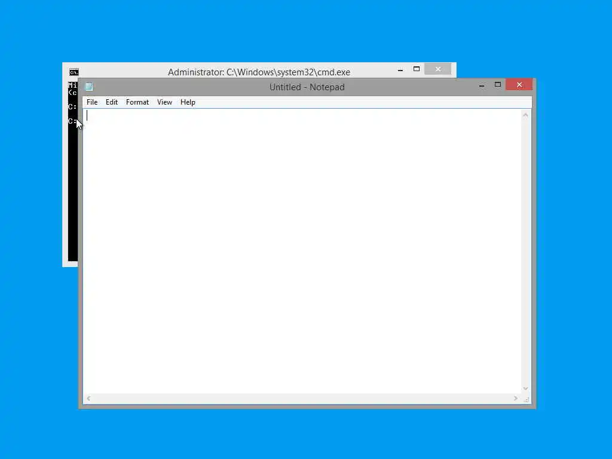Maximize the Notepad window
The image size is (612, 459).
pyautogui.click(x=498, y=85)
